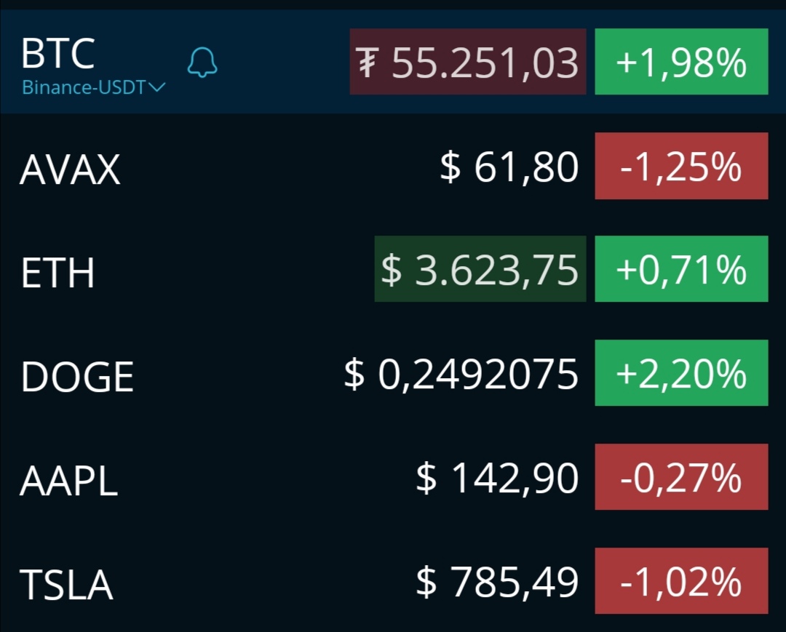
Task: Open the Binance-USDT exchange selector label
Action: (84, 88)
